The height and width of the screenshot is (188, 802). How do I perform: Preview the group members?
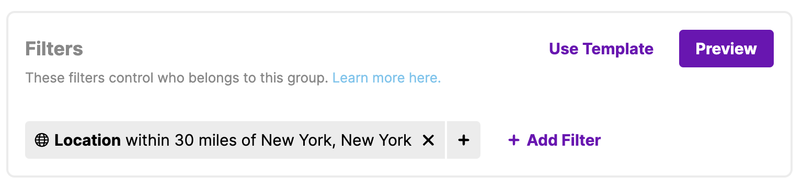(x=726, y=49)
